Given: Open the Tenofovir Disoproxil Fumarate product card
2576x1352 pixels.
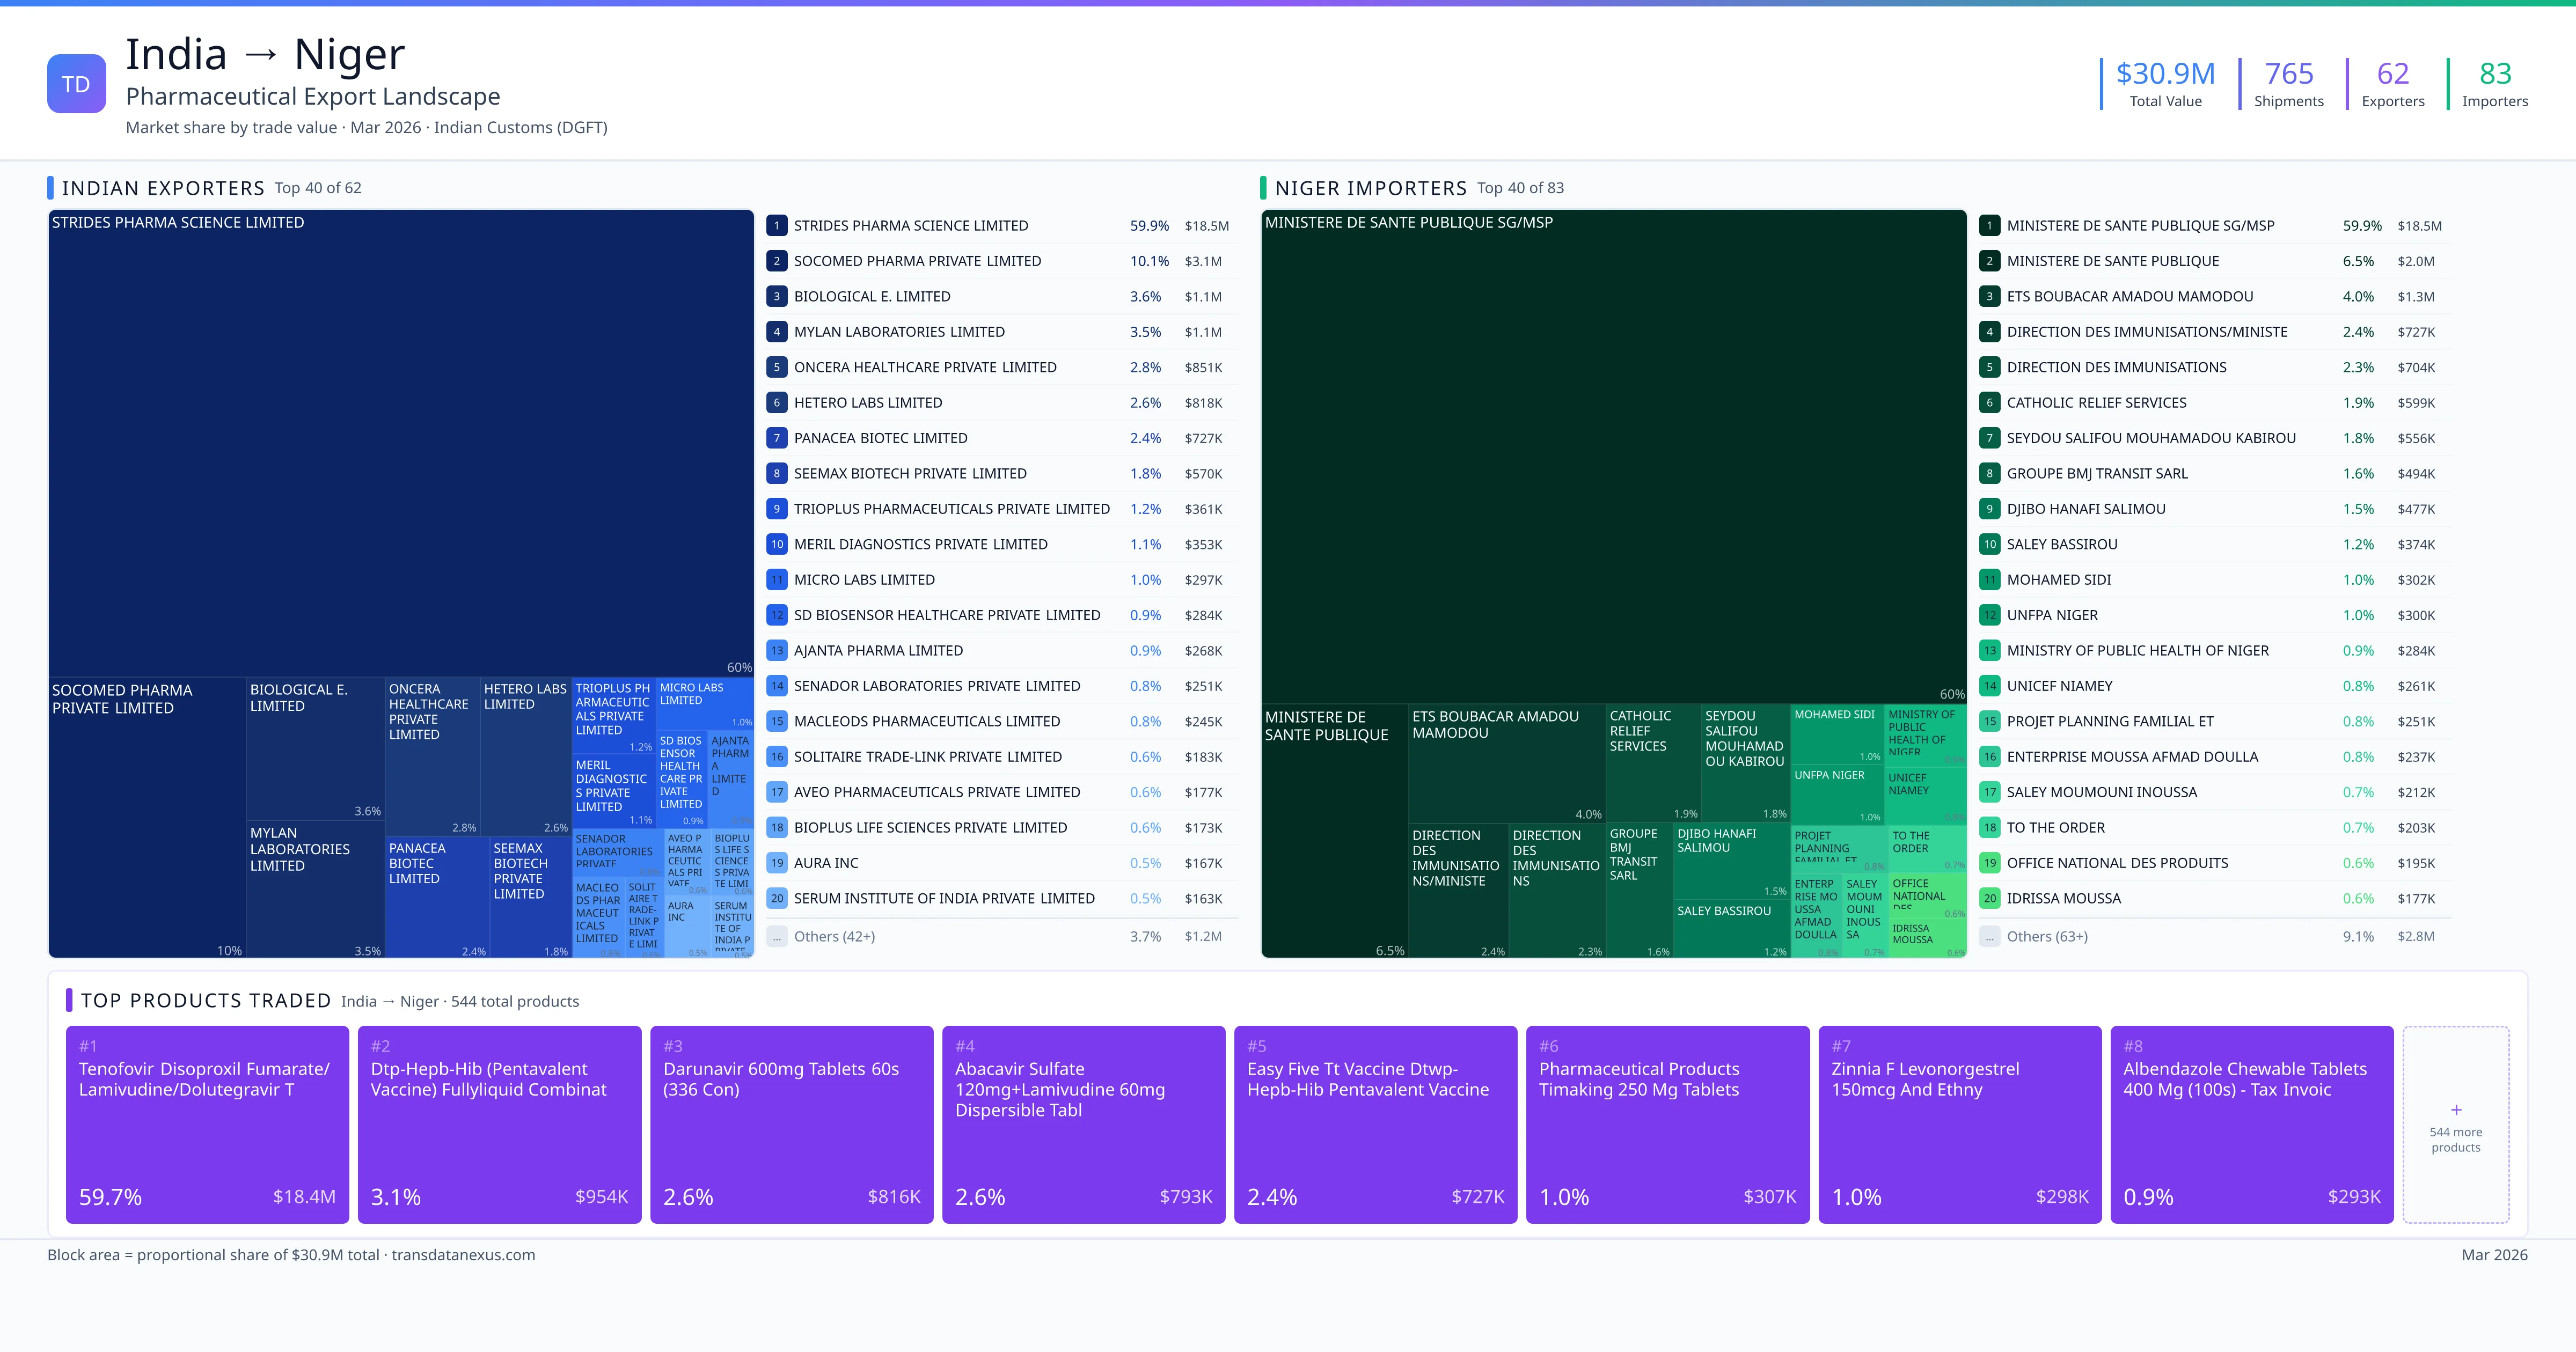Looking at the screenshot, I should (x=207, y=1124).
